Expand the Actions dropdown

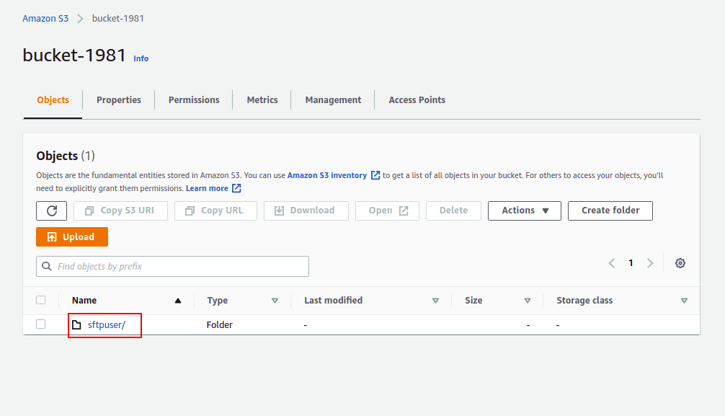click(x=525, y=211)
